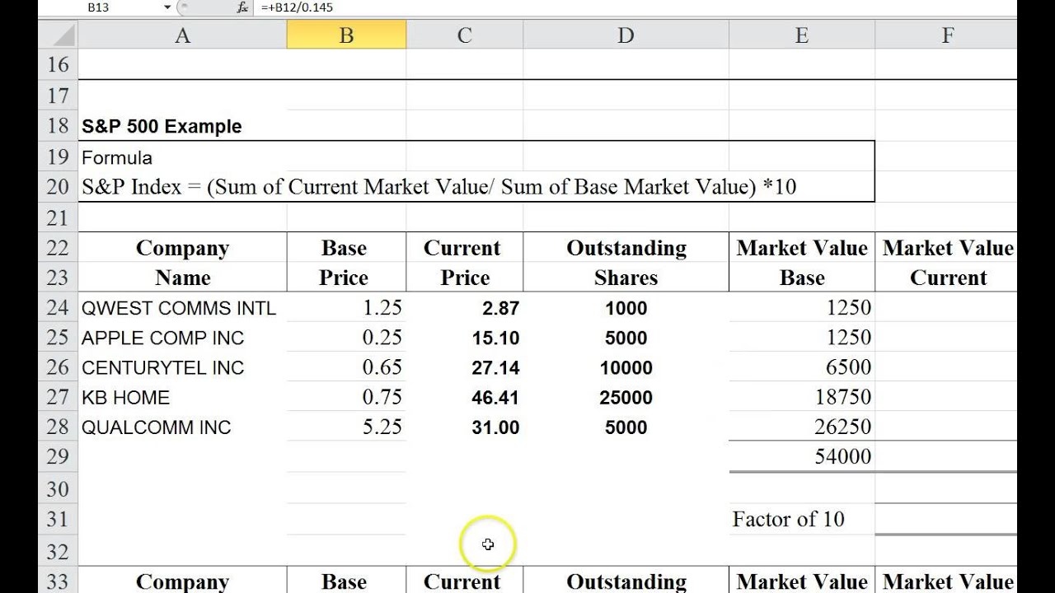The width and height of the screenshot is (1055, 593).
Task: Click base price 0.25 cell
Action: (346, 338)
